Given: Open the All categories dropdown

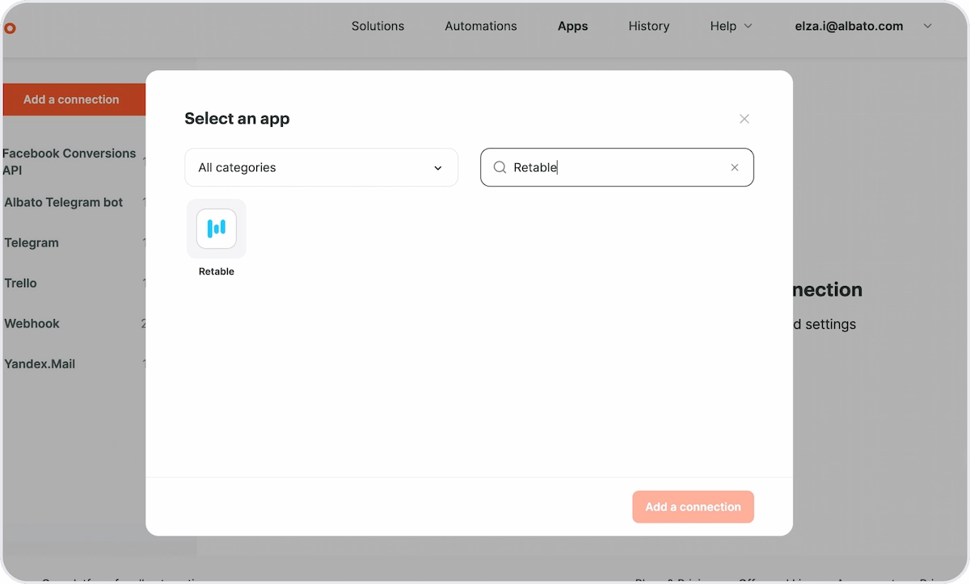Looking at the screenshot, I should [321, 167].
